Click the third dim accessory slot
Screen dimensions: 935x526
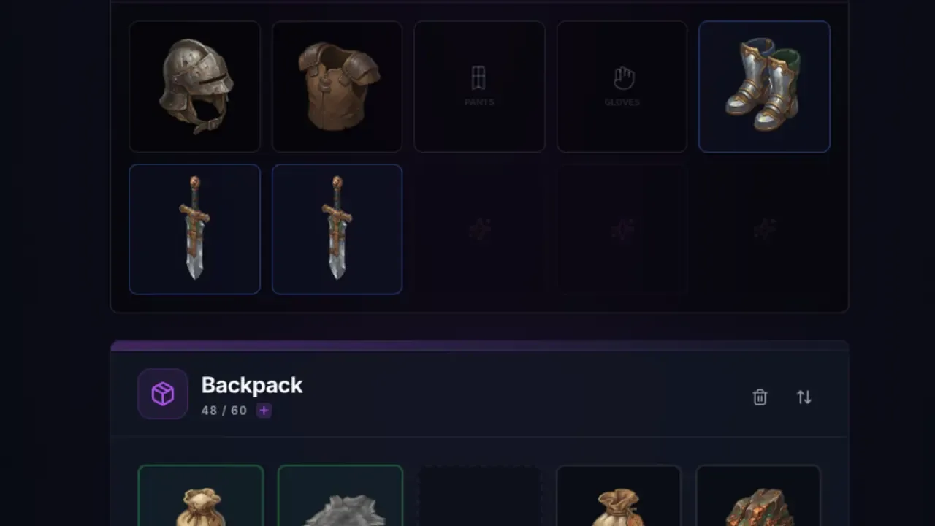click(x=479, y=229)
